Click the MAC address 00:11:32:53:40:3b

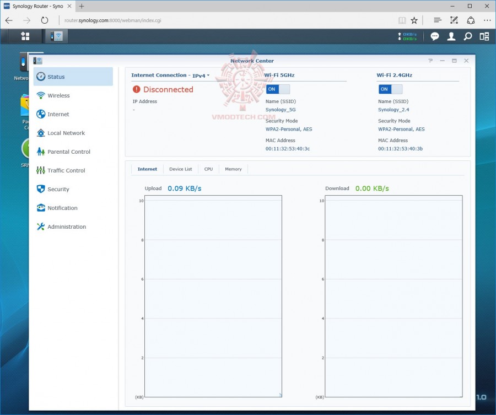coord(400,148)
